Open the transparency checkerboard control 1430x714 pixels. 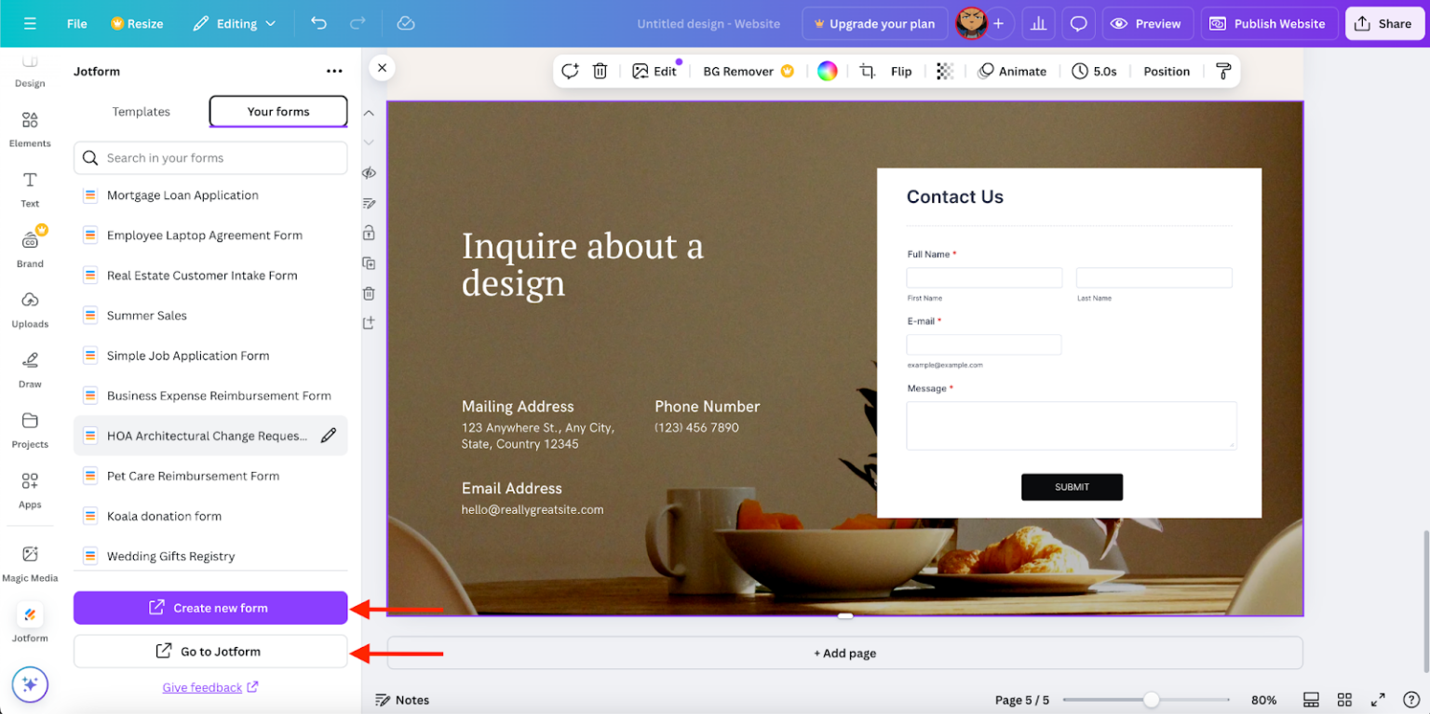(x=944, y=71)
